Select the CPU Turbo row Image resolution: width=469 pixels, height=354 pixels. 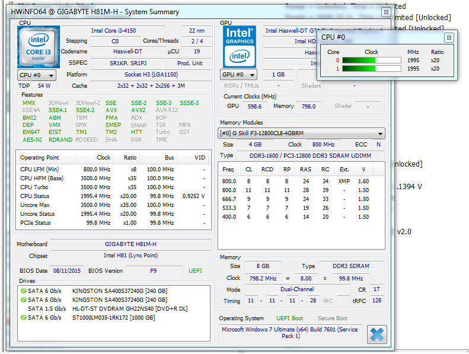tap(113, 187)
